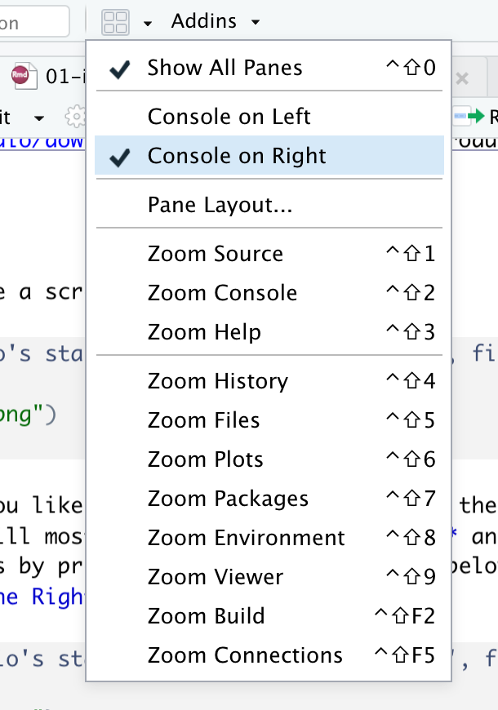Open the Addins dropdown menu
Screen dimensions: 498x710
click(x=216, y=22)
